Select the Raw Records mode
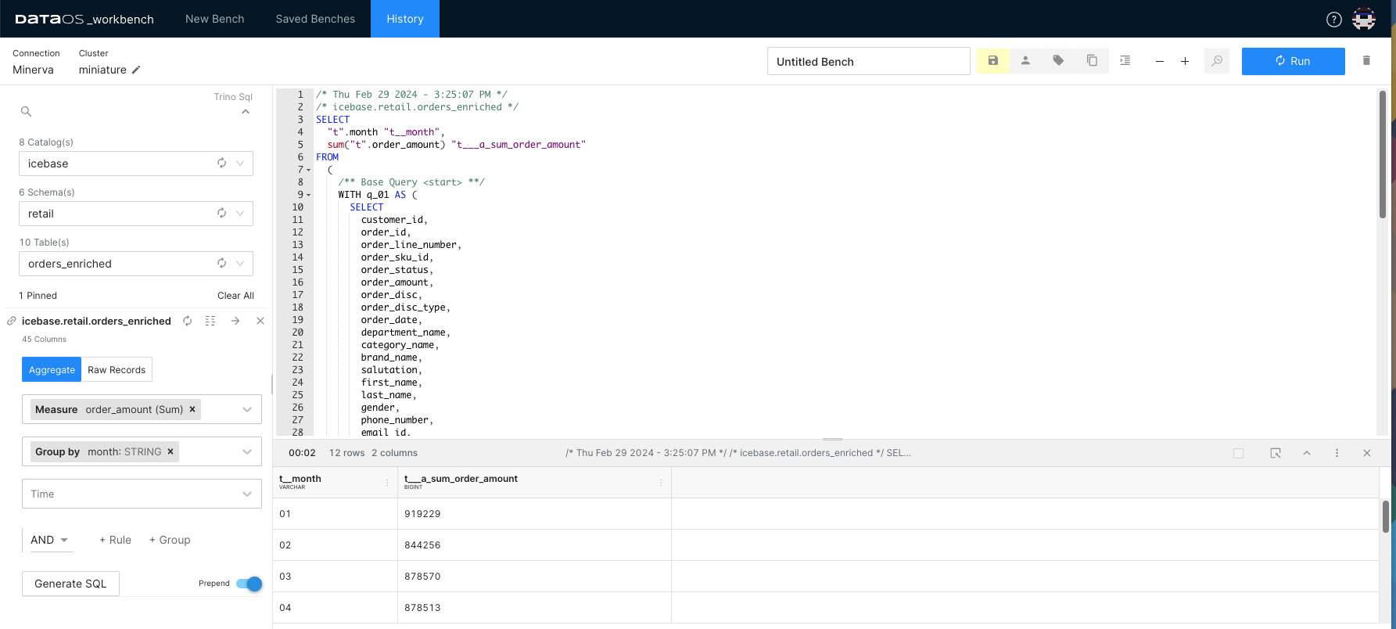 (117, 370)
